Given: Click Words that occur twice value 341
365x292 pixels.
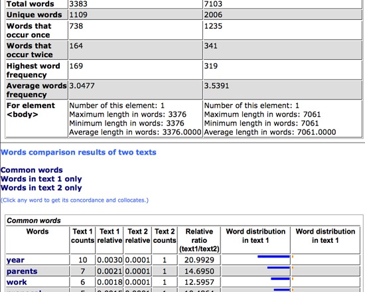Looking at the screenshot, I should (x=211, y=46).
